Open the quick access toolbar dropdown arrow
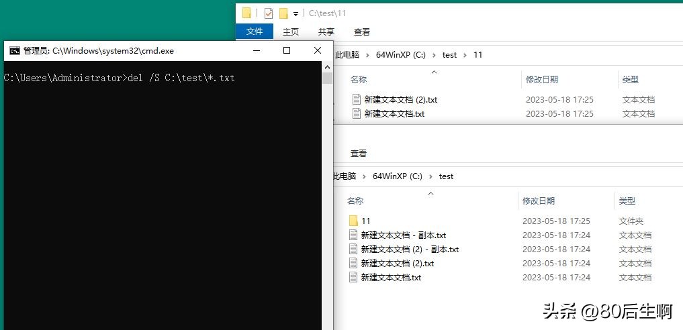Viewport: 683px width, 330px height. click(295, 14)
